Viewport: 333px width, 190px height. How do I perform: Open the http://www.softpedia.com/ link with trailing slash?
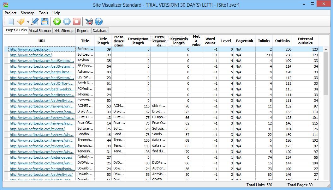click(x=31, y=55)
